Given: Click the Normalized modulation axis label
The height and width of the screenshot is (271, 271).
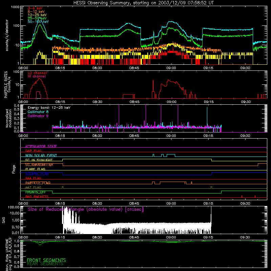Looking at the screenshot, I should (8, 118).
